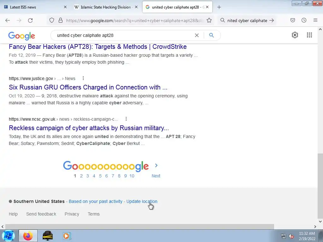Open the Fancy Bear Hackers CrowdStrike result
This screenshot has width=323, height=242.
[x=98, y=47]
